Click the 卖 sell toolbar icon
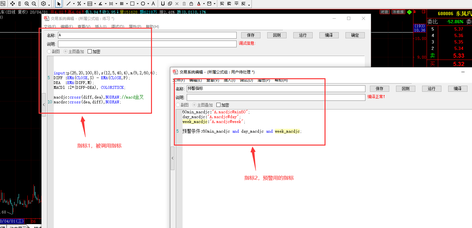This screenshot has height=228, width=472. click(229, 4)
